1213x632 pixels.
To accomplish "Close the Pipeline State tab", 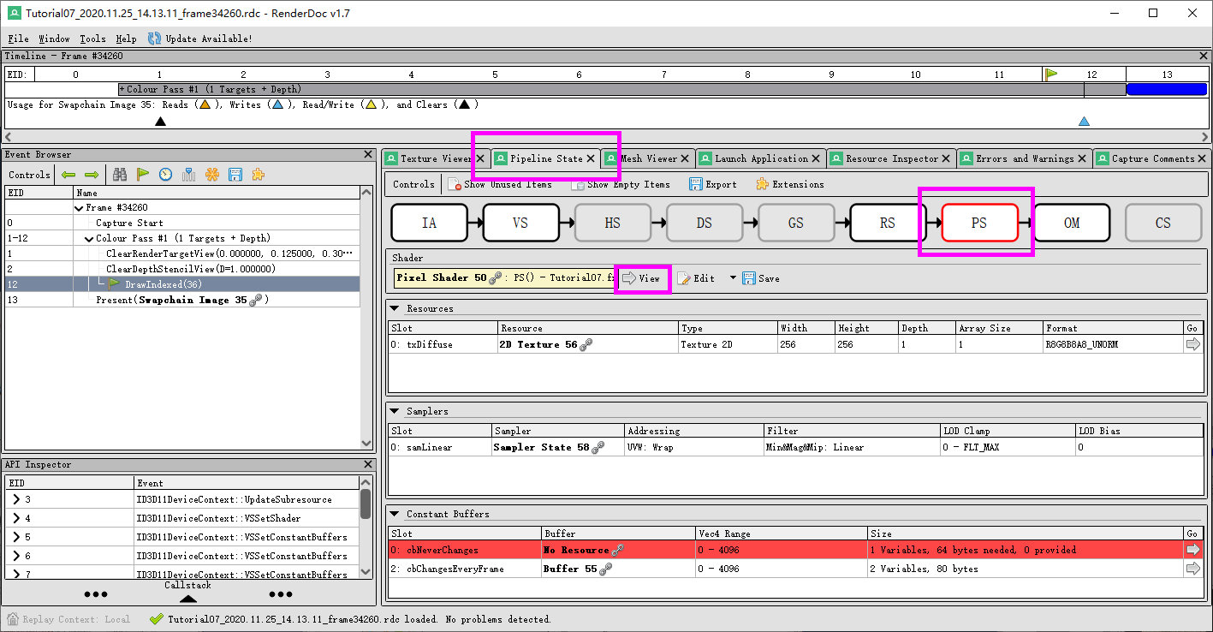I will click(591, 158).
